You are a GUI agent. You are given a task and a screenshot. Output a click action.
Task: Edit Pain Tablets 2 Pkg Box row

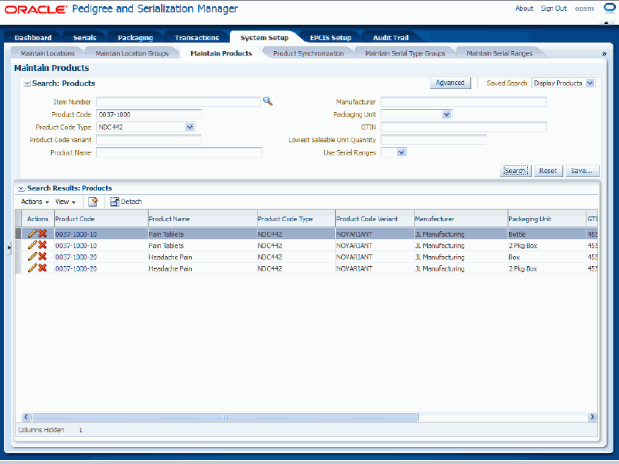[32, 245]
